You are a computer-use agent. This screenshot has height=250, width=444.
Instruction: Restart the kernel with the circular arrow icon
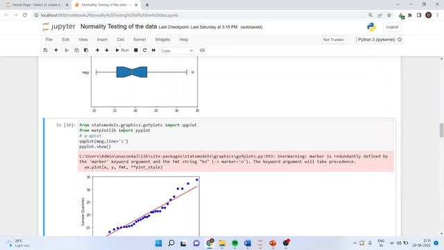145,51
